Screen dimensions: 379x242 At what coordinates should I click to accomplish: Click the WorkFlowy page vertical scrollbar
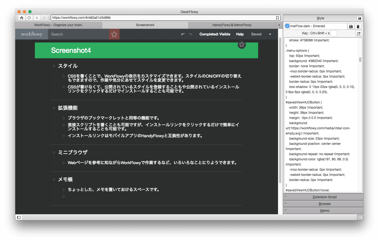[x=280, y=110]
